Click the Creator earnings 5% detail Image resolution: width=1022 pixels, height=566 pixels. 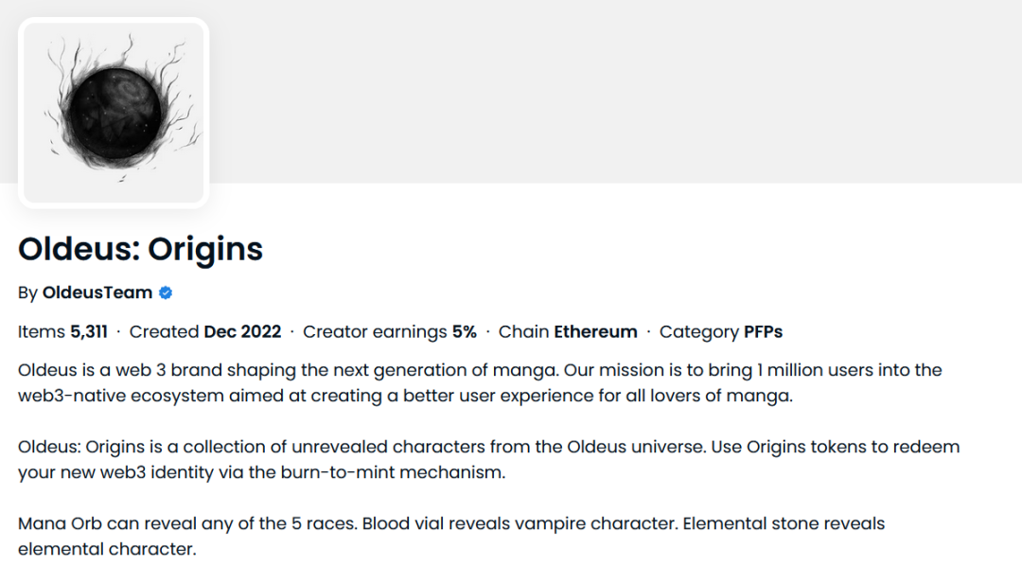[390, 332]
